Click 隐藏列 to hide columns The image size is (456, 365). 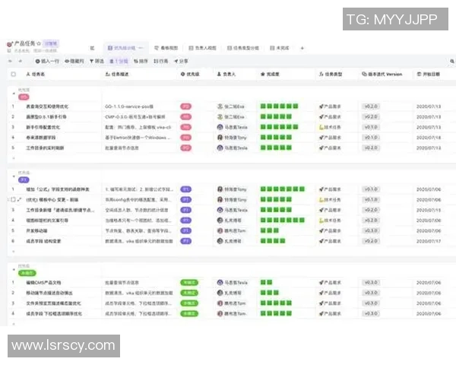pyautogui.click(x=74, y=61)
